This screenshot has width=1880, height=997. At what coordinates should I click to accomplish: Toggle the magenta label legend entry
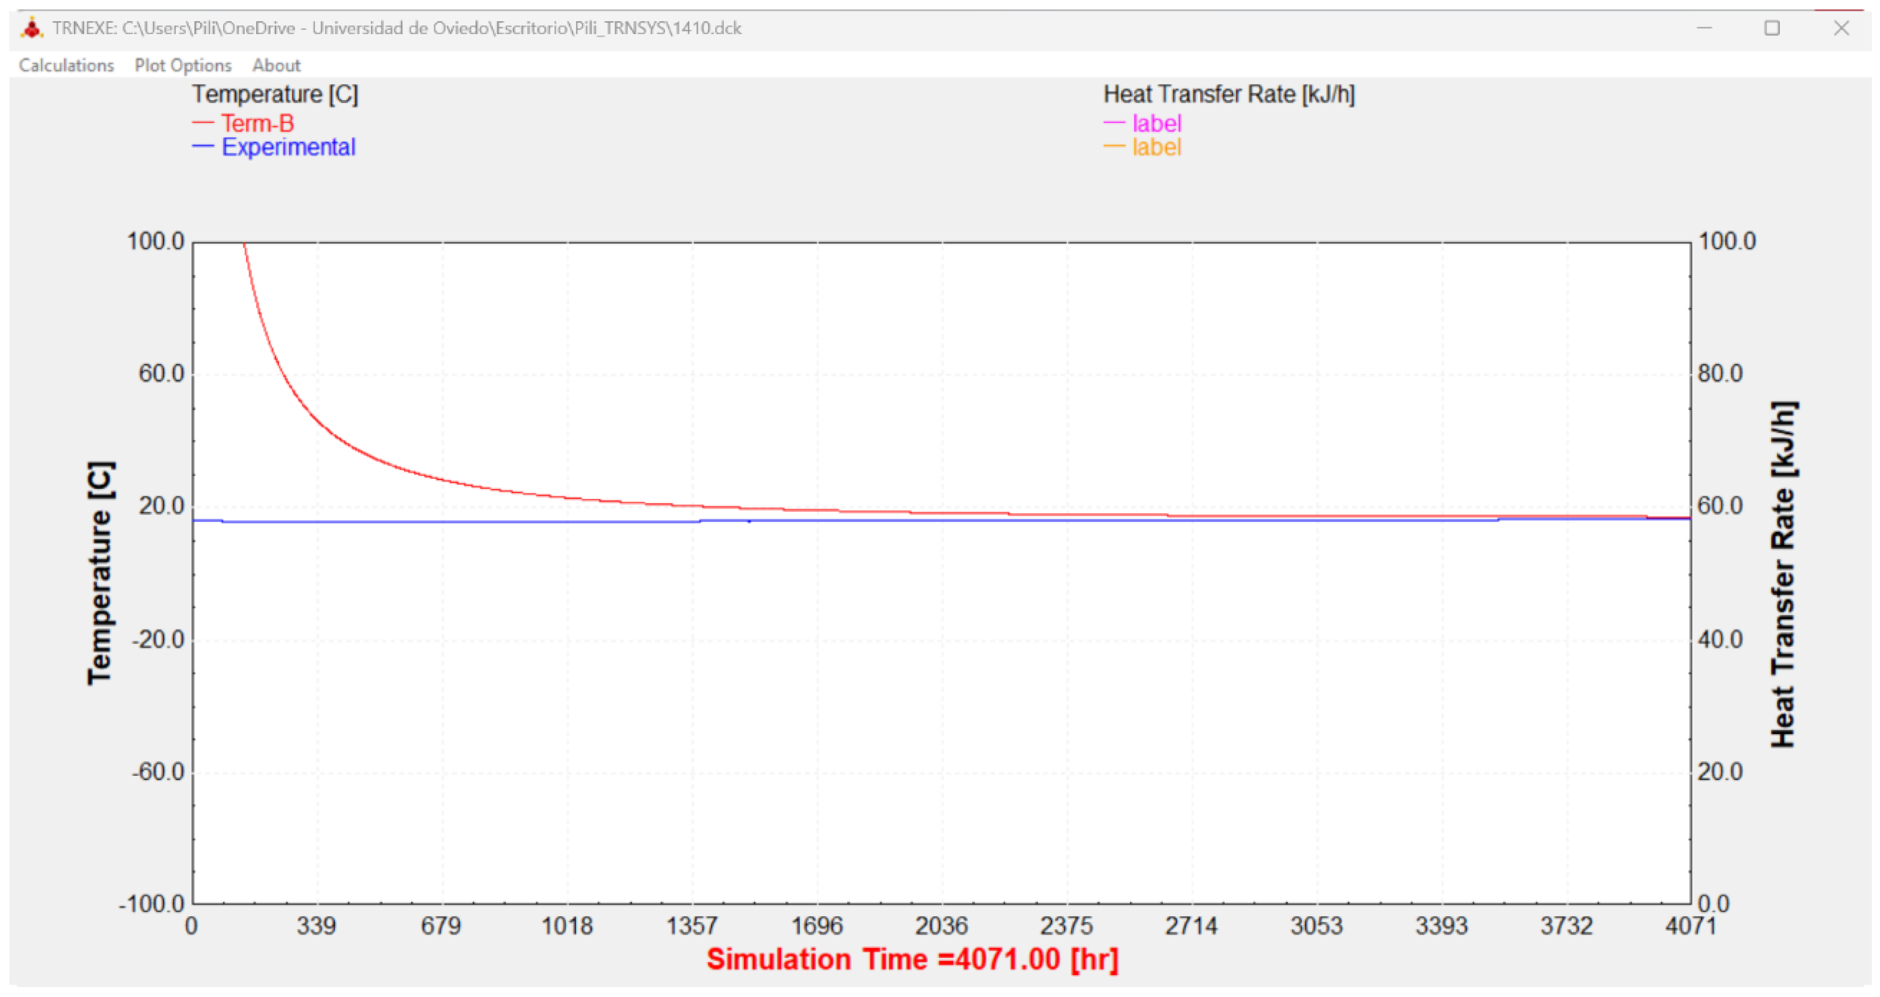[1156, 123]
